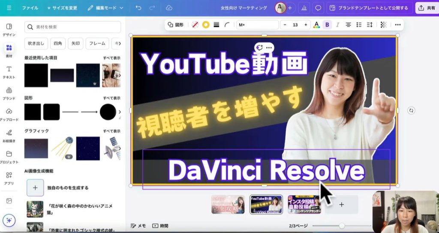This screenshot has width=439, height=233.
Task: Open the analytics bar chart icon
Action: click(304, 8)
